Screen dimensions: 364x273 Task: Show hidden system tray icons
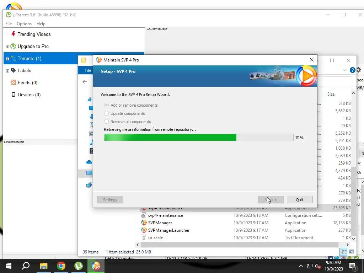tap(301, 266)
